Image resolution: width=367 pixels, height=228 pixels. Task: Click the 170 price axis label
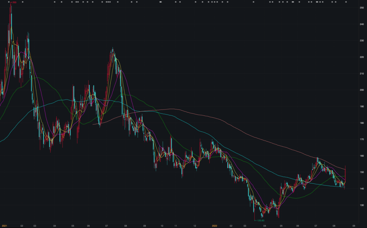click(362, 139)
